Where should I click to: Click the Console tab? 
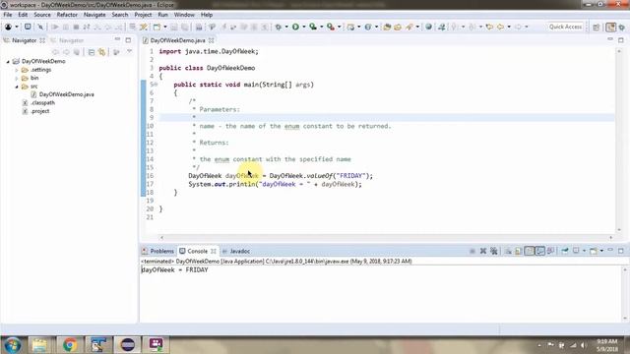pos(197,252)
